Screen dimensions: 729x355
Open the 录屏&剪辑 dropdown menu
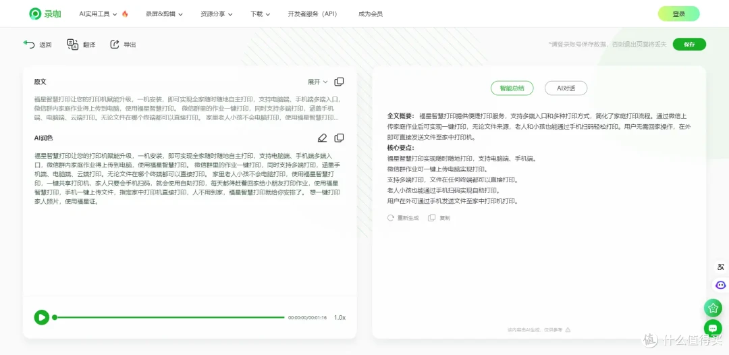pos(164,14)
